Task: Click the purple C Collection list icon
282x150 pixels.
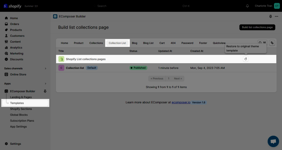Action: click(x=61, y=68)
